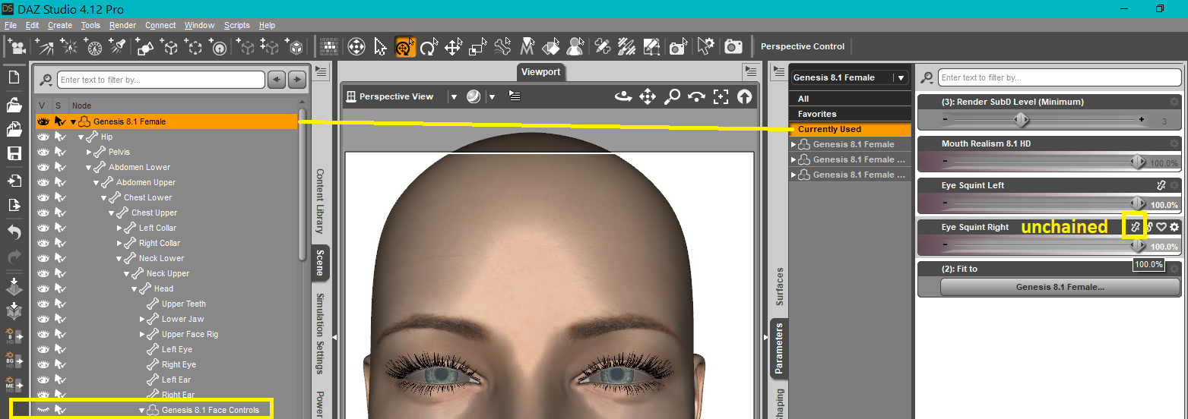The width and height of the screenshot is (1188, 419).
Task: Switch to the Content Library tab
Action: tap(320, 200)
